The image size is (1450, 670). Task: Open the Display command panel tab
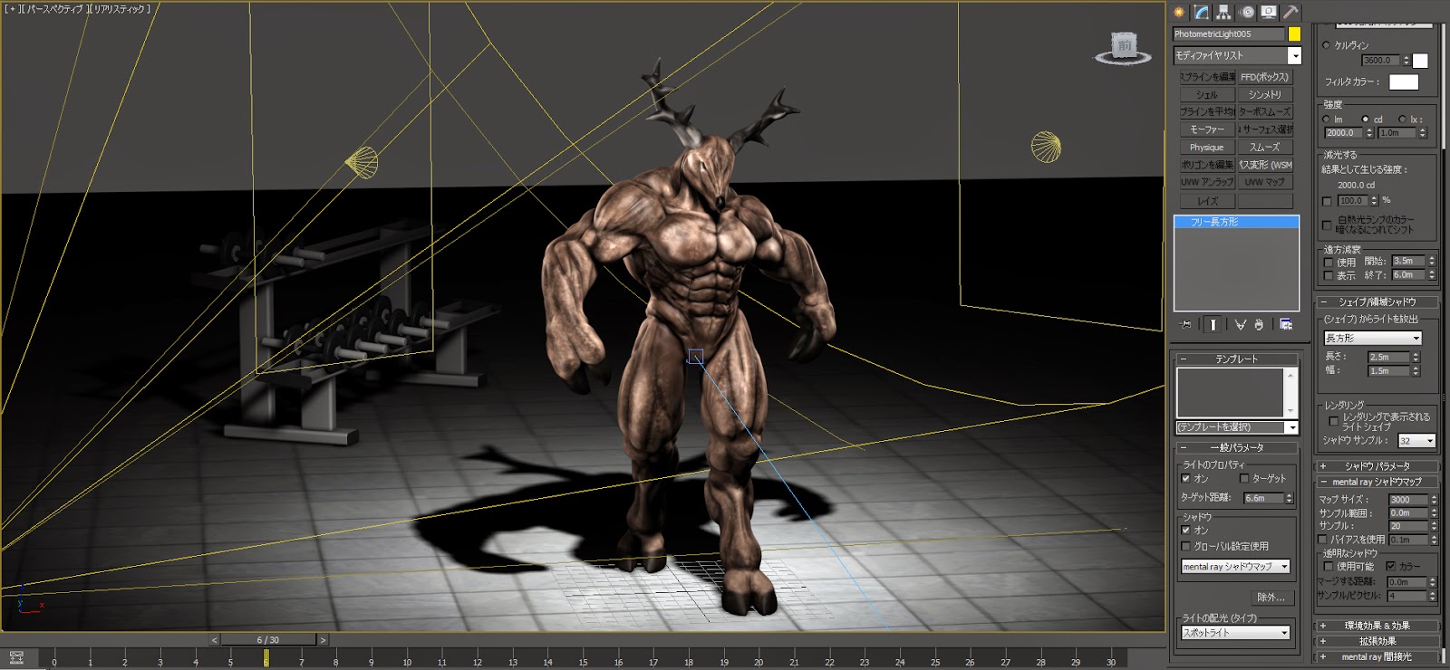pos(1269,12)
